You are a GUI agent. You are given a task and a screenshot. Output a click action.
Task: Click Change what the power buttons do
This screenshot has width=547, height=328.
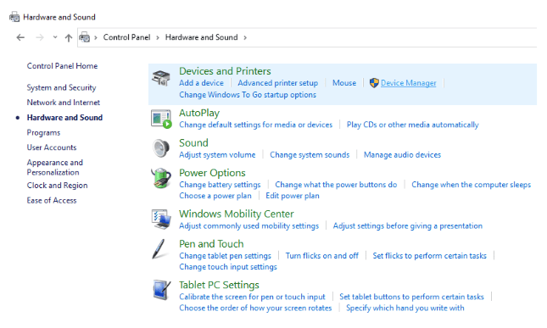point(336,185)
